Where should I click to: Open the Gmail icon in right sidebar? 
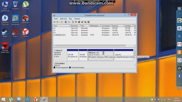pyautogui.click(x=179, y=44)
